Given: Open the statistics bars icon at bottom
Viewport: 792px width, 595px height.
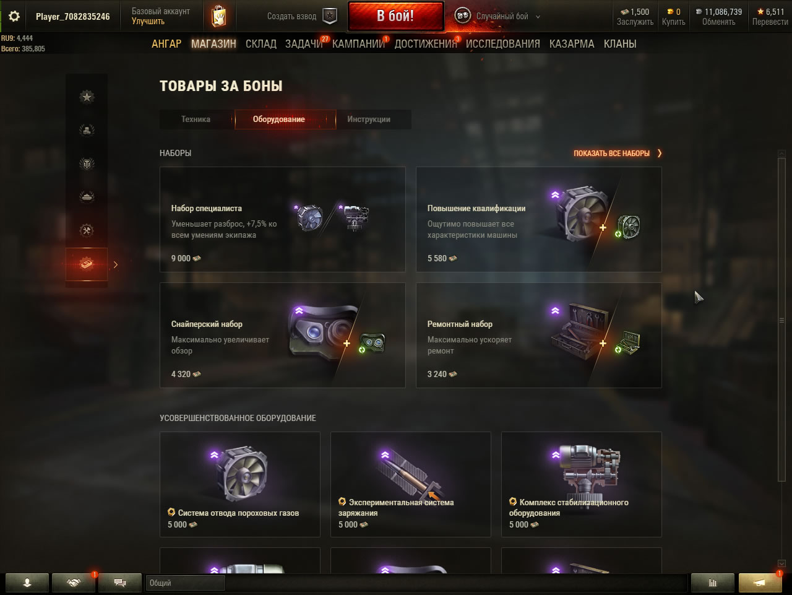Looking at the screenshot, I should pos(713,583).
